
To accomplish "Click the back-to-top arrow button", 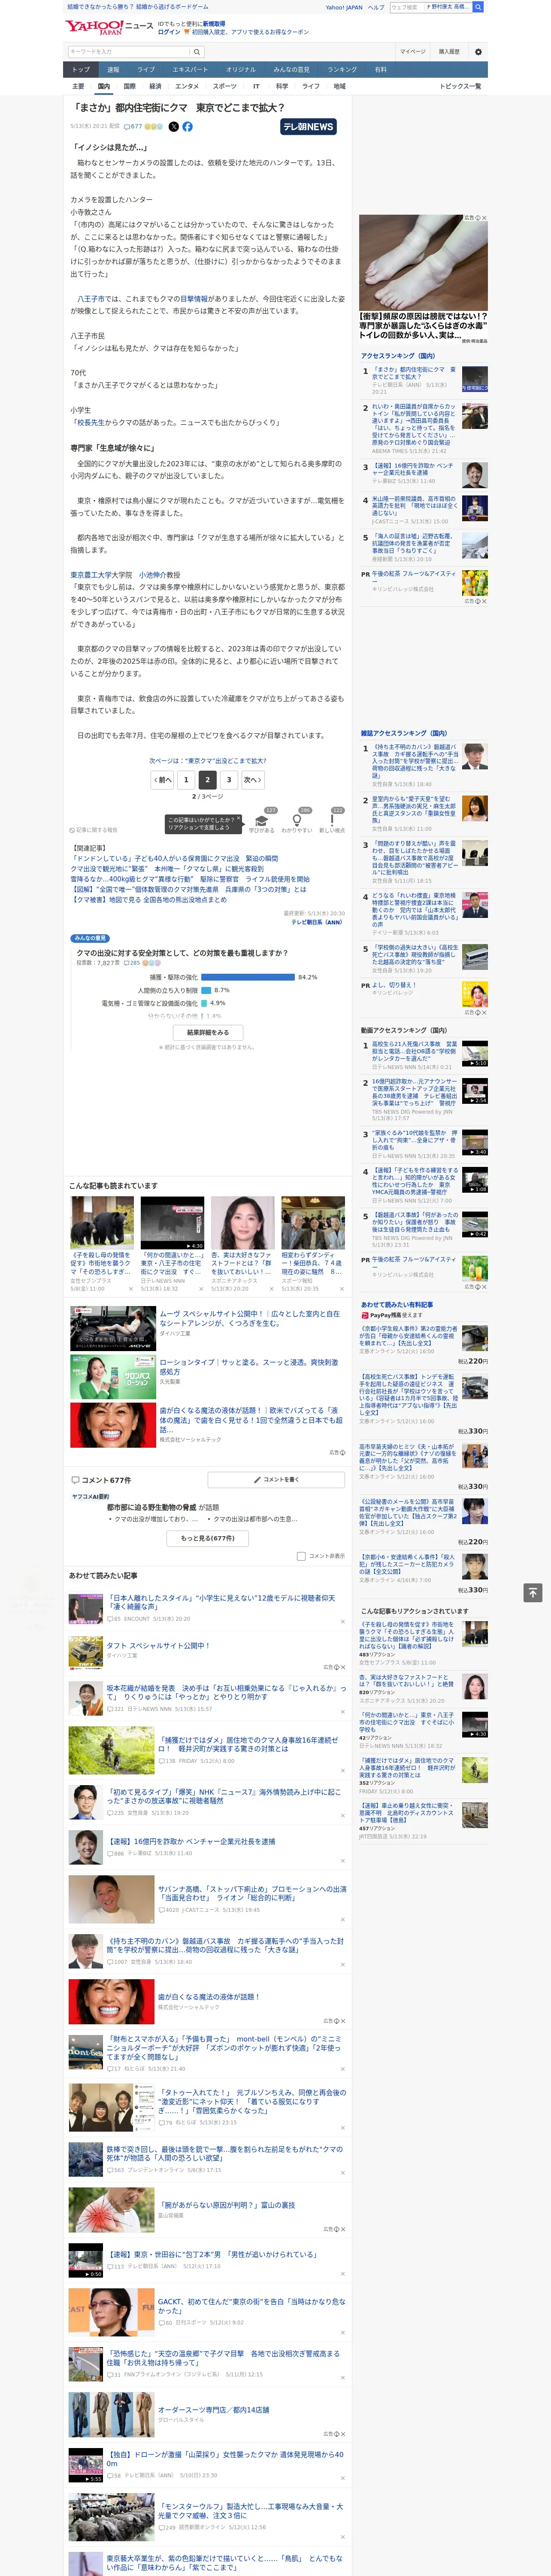I will click(x=533, y=1592).
